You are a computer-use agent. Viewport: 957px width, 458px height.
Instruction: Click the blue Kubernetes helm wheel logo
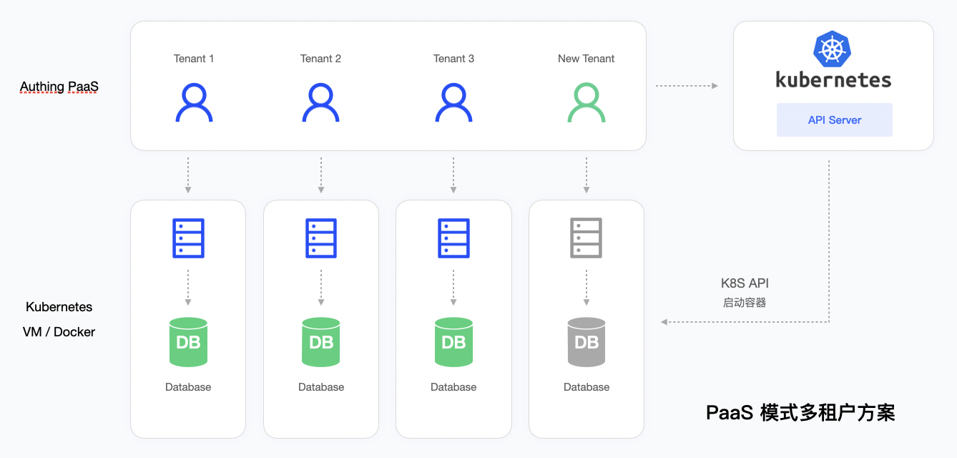[x=833, y=49]
